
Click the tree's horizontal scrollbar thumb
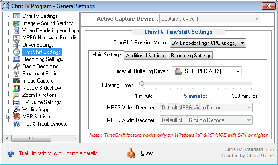point(31,138)
